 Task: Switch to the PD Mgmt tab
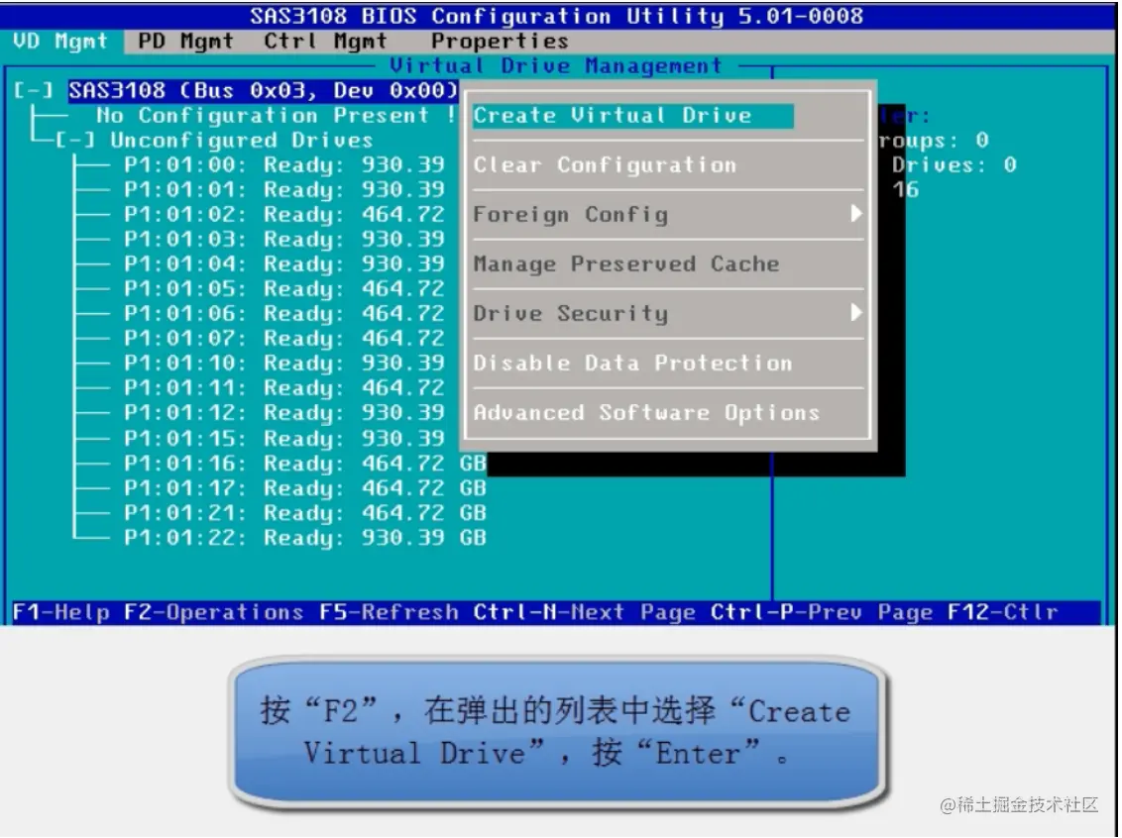[x=186, y=41]
